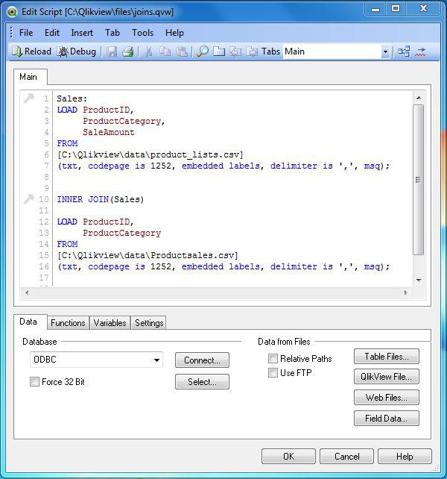
Task: Click the Help button at bottom
Action: tap(405, 456)
